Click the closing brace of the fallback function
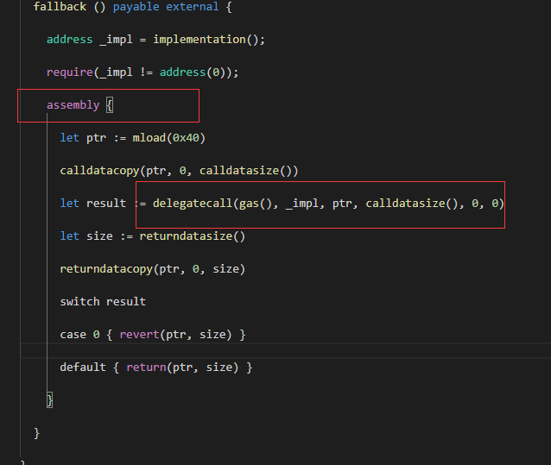 coord(36,433)
